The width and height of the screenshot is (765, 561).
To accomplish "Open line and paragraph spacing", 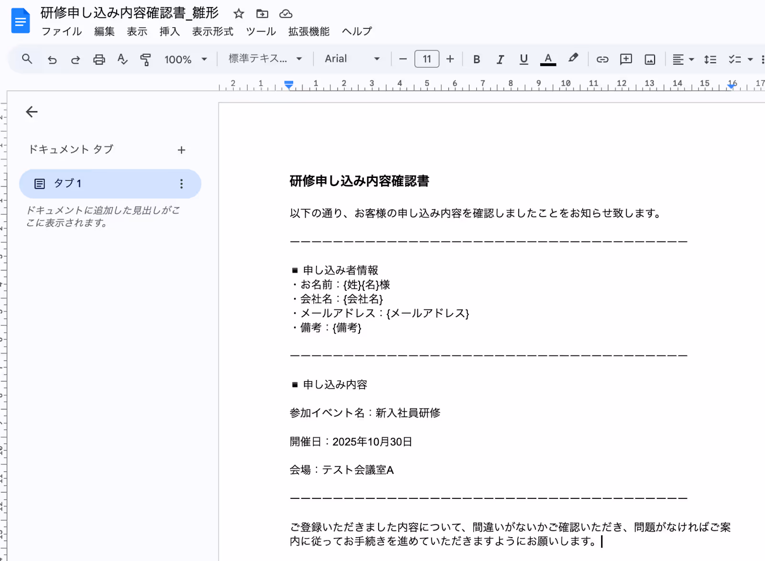I will point(710,59).
